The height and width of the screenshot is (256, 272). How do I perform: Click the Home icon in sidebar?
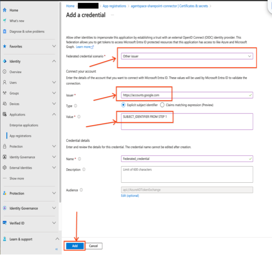coord(4,10)
